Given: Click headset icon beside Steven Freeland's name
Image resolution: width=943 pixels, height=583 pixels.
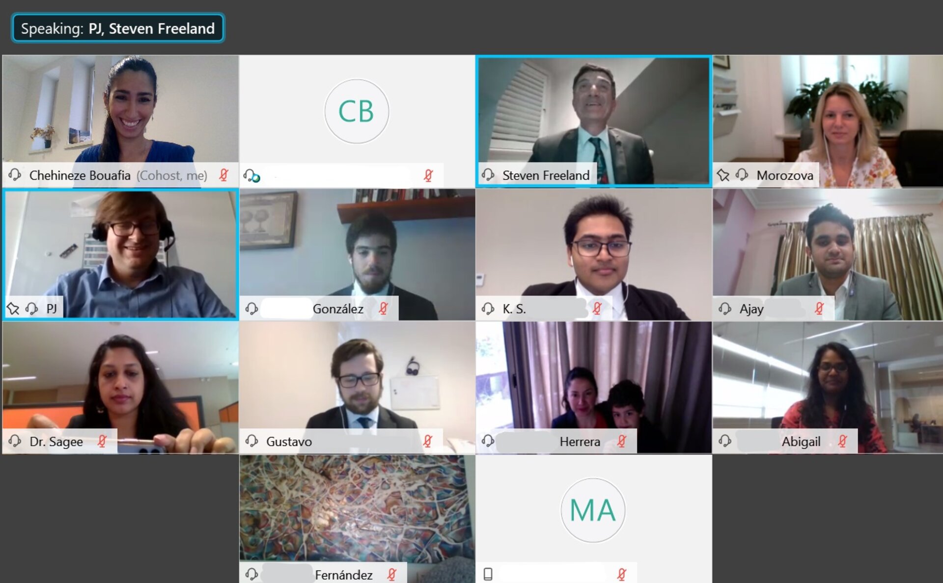Looking at the screenshot, I should point(488,175).
